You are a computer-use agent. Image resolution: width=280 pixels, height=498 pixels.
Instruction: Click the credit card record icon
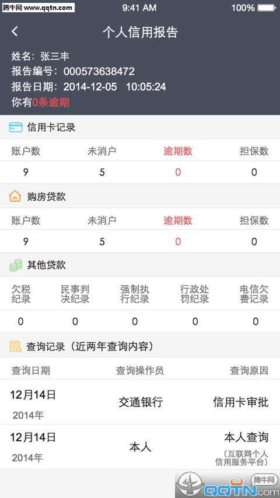tap(15, 127)
